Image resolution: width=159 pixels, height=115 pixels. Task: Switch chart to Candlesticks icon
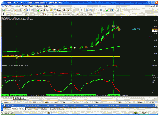click(78, 10)
